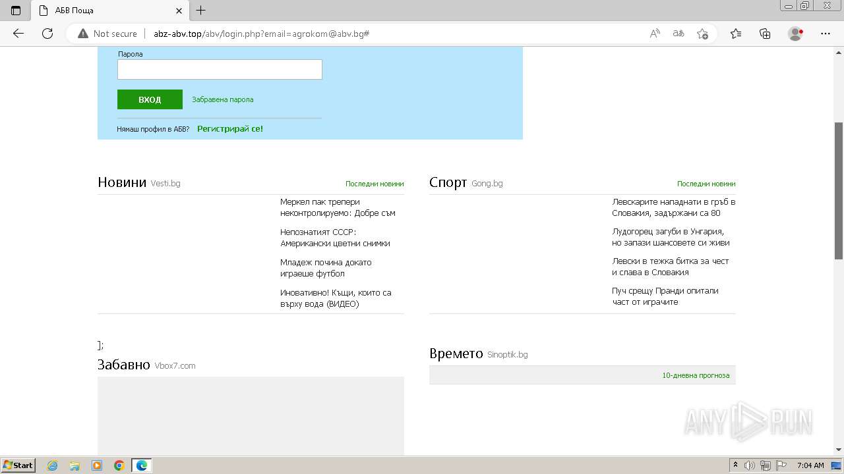The image size is (844, 474).
Task: Open the network tray icon
Action: (x=766, y=465)
